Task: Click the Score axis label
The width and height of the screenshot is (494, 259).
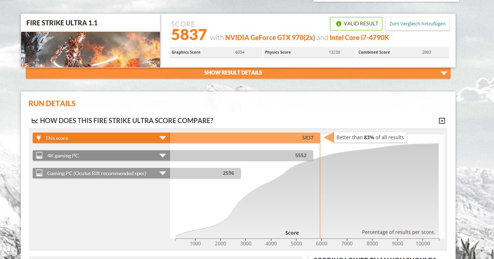Action: click(292, 233)
